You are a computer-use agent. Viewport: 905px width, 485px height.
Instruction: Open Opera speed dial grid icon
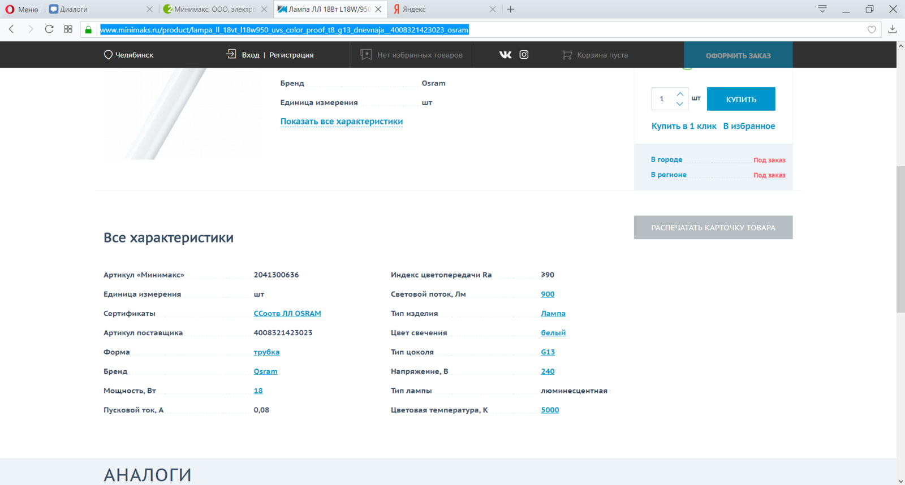[68, 29]
